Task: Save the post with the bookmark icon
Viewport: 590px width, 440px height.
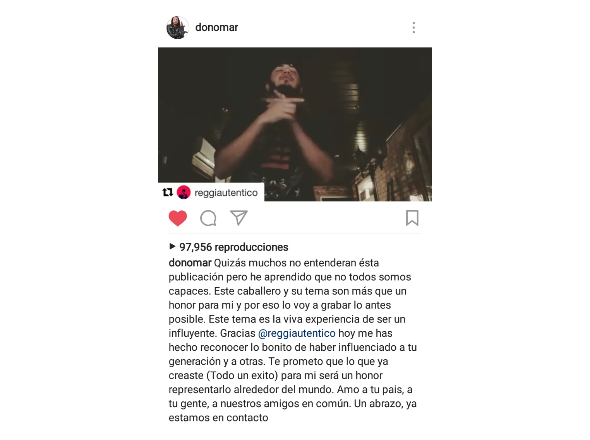Action: coord(412,218)
